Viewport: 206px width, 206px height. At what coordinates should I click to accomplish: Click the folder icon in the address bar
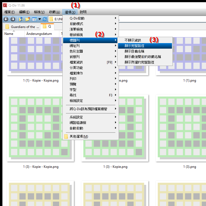(51, 19)
